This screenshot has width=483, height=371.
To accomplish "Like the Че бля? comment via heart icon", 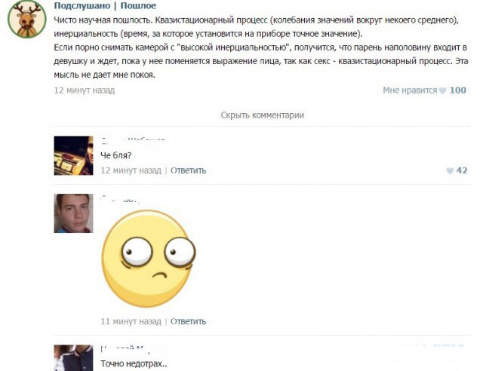I will click(450, 171).
